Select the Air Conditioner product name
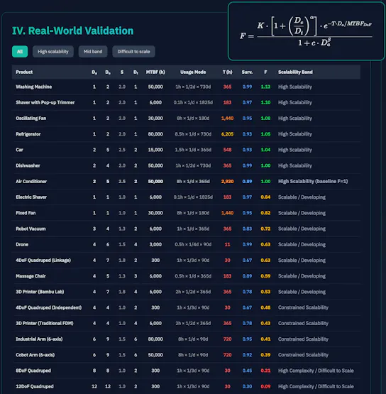This screenshot has height=394, width=386. pyautogui.click(x=31, y=182)
